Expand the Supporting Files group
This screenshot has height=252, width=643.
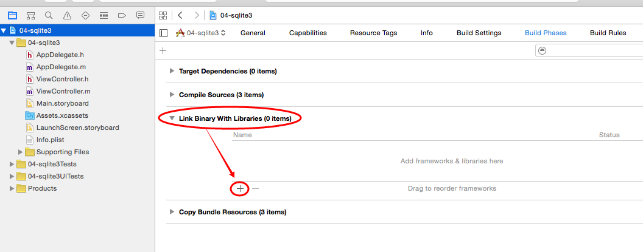point(20,152)
